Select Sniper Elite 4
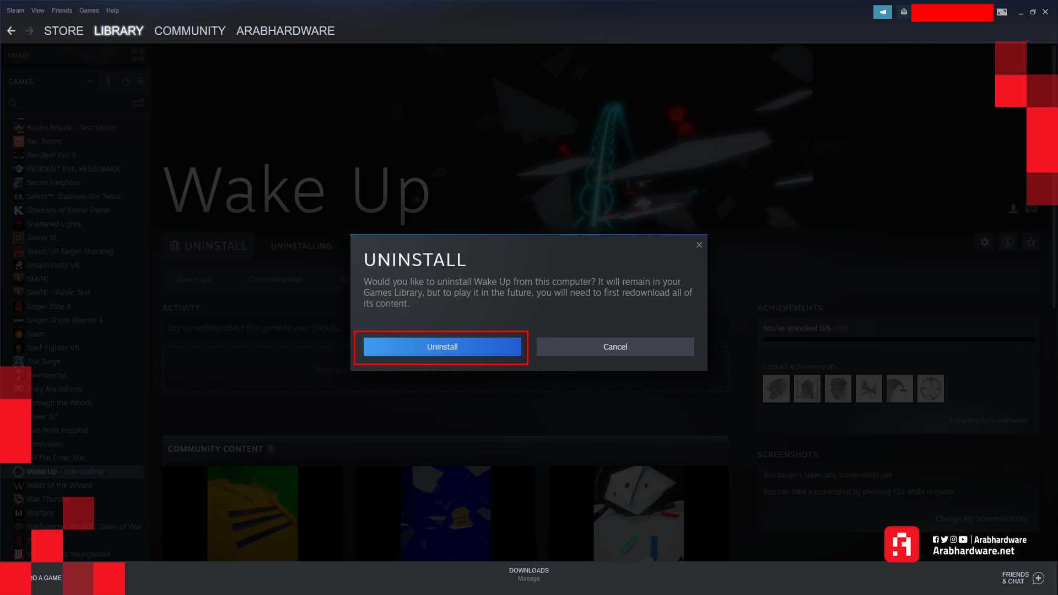 (x=48, y=306)
